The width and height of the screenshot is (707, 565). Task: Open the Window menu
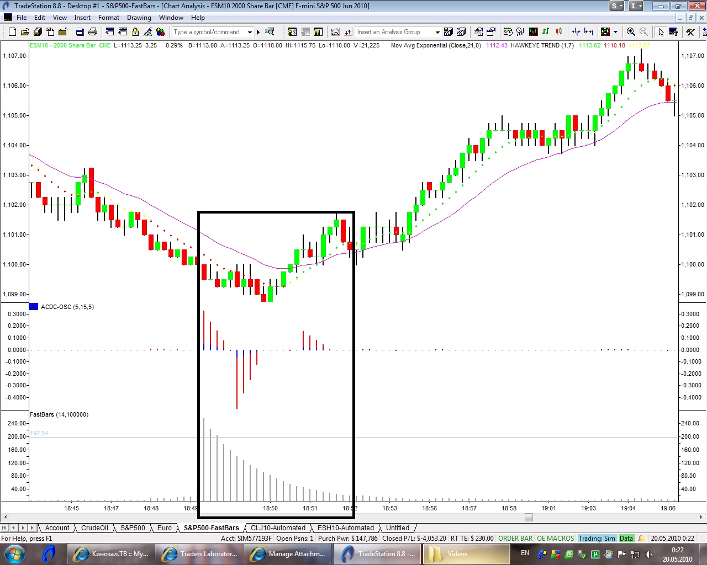tap(171, 18)
